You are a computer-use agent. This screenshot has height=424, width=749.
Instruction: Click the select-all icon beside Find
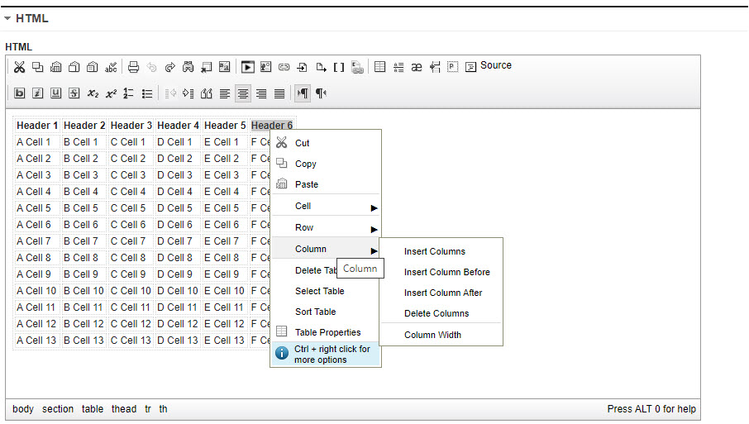coord(207,67)
